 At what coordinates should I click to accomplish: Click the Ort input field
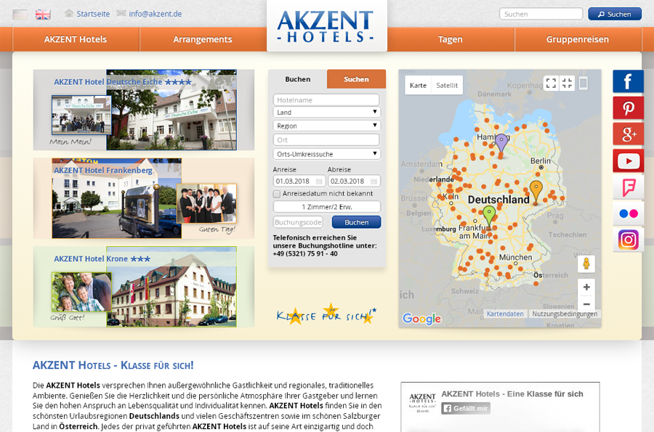(x=326, y=140)
